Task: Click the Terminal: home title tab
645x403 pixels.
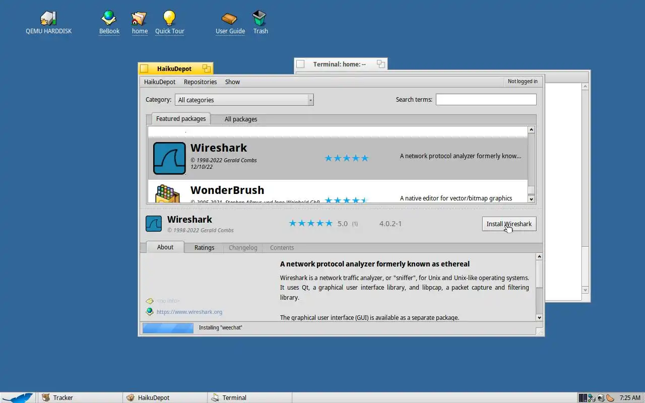Action: tap(340, 64)
